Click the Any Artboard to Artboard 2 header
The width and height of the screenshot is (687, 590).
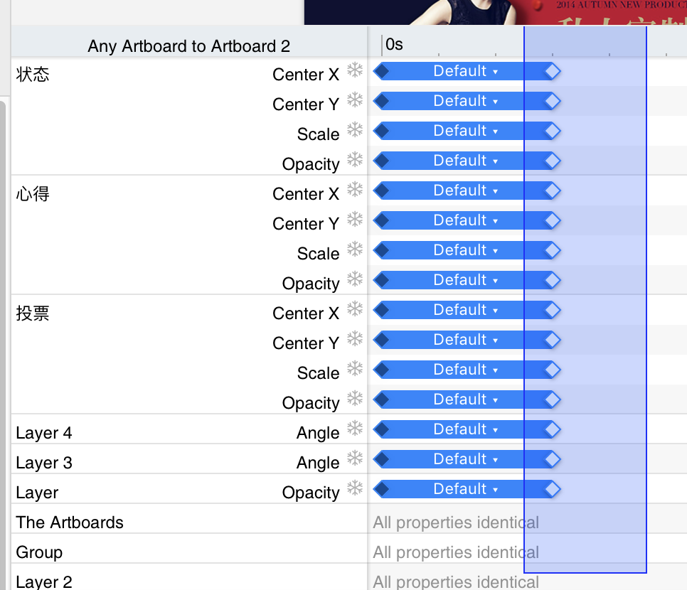click(189, 46)
